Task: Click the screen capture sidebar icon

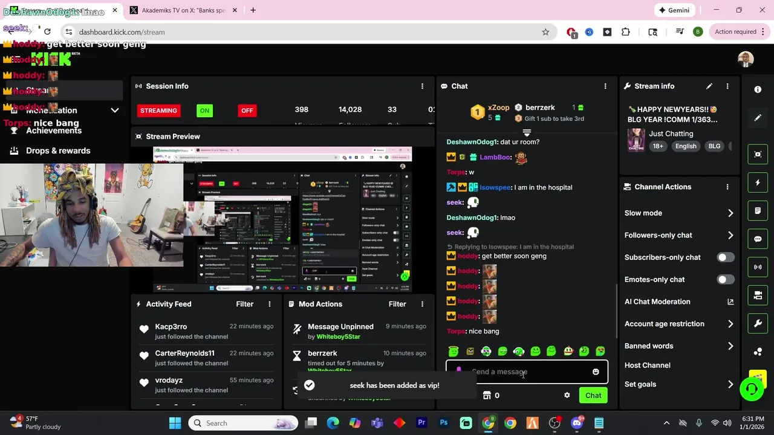Action: coord(758,154)
